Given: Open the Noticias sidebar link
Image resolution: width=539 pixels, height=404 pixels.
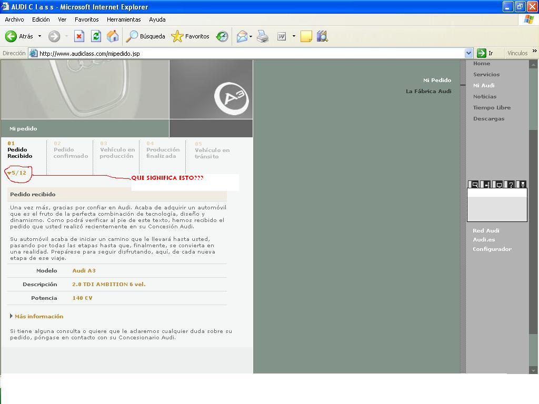Looking at the screenshot, I should [x=485, y=97].
